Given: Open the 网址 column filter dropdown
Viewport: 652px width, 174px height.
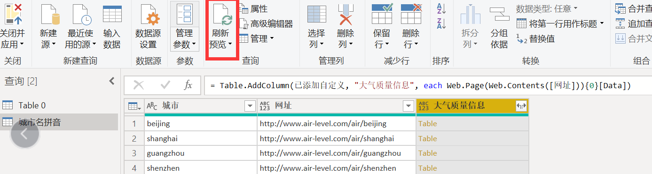Looking at the screenshot, I should tap(409, 106).
